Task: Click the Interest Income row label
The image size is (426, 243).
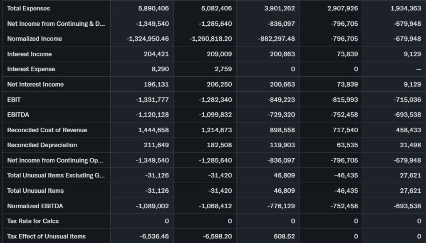Action: (30, 54)
